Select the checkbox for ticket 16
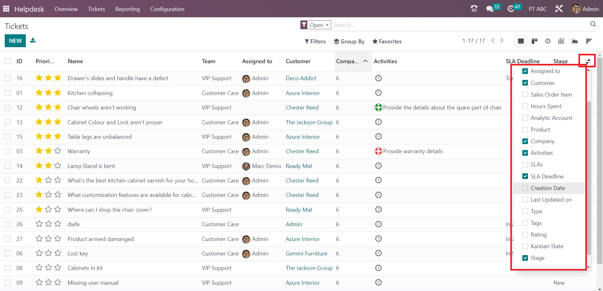This screenshot has width=603, height=291. click(8, 78)
